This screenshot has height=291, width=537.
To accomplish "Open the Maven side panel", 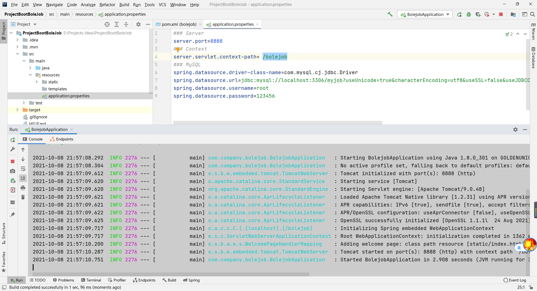I will point(533,31).
